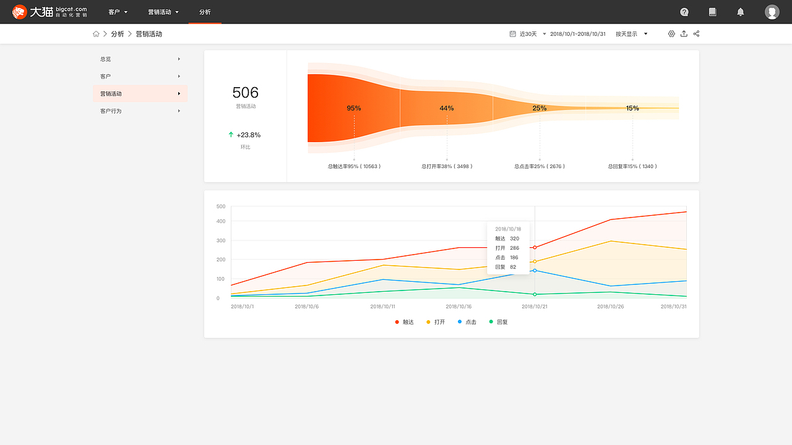Screen dimensions: 792x445
Task: Click the 506 营销活动 total number
Action: click(x=246, y=93)
